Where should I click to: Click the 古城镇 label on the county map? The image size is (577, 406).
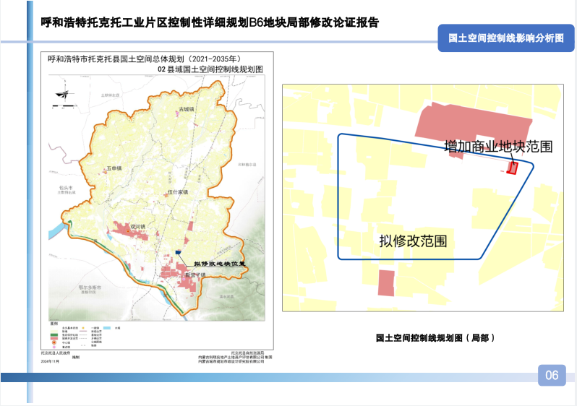[x=187, y=109]
